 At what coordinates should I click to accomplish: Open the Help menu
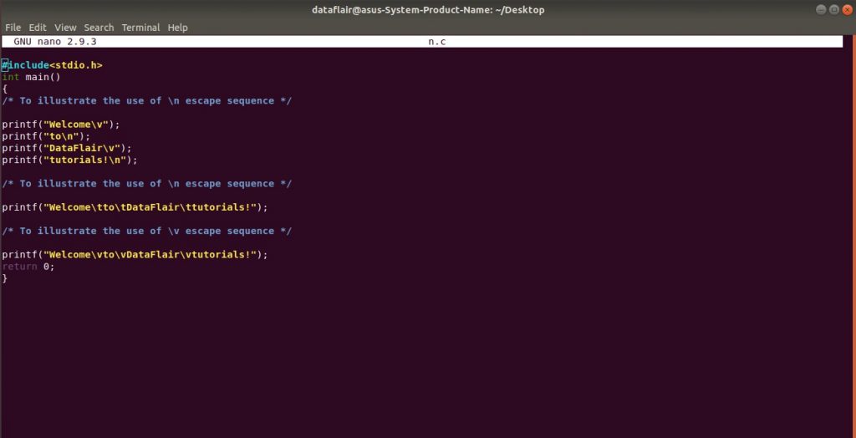177,28
